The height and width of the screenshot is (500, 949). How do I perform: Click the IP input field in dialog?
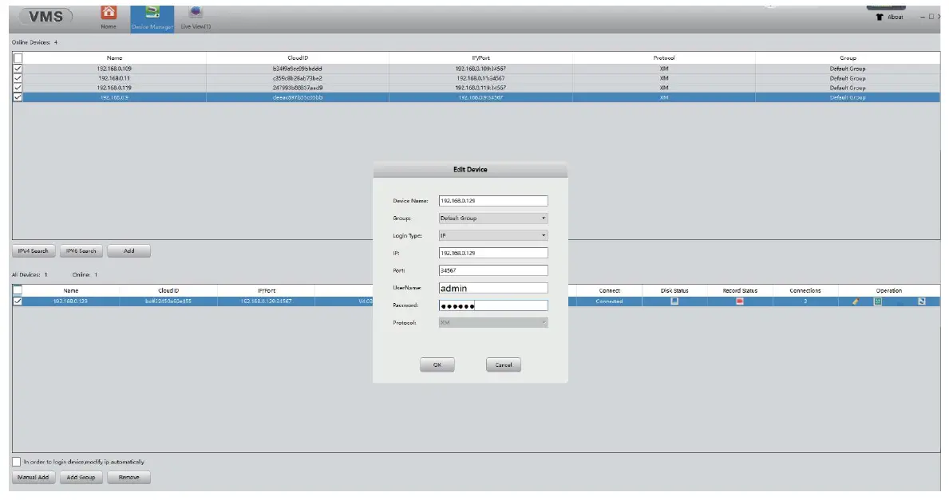pos(493,254)
